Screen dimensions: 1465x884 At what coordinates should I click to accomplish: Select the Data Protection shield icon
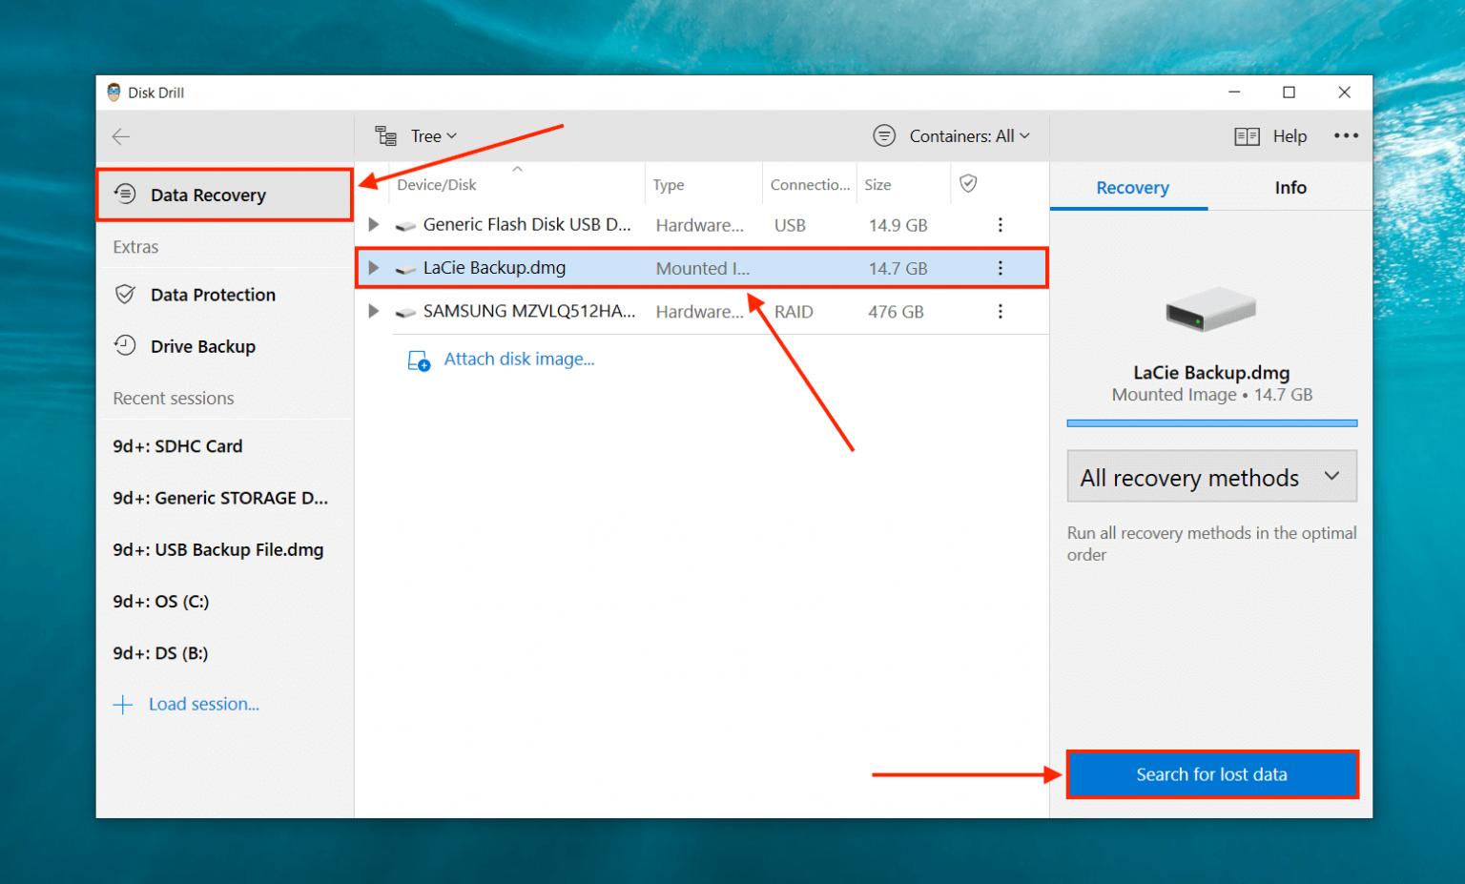[125, 294]
